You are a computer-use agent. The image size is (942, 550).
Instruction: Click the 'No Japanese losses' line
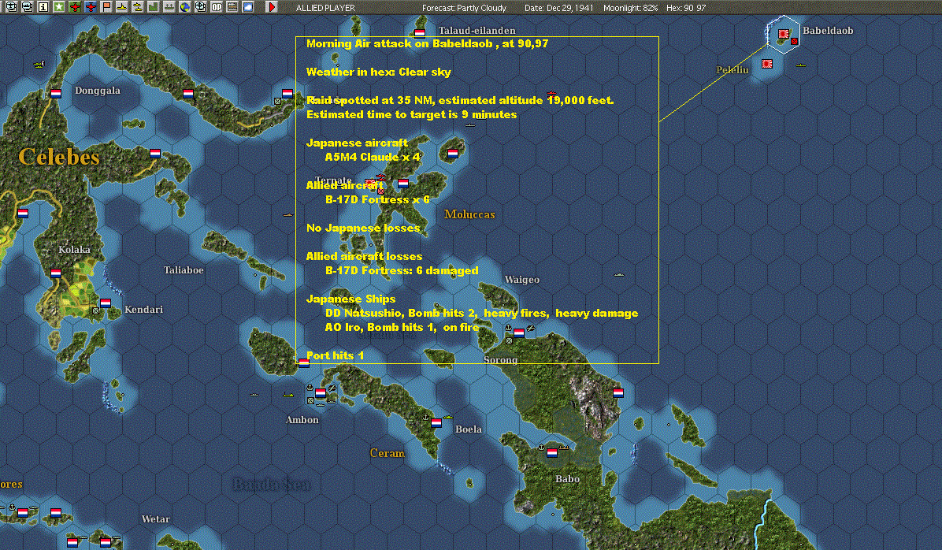click(x=363, y=228)
